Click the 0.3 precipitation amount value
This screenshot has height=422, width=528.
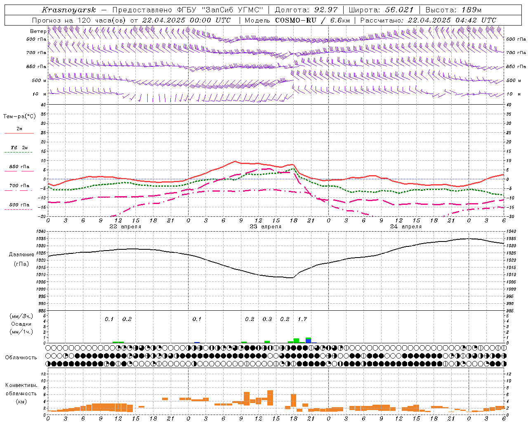pos(267,319)
